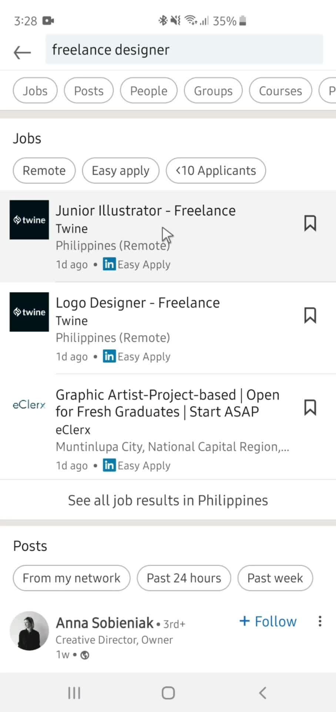Image resolution: width=336 pixels, height=712 pixels.
Task: See all job results in Philippines
Action: [168, 500]
